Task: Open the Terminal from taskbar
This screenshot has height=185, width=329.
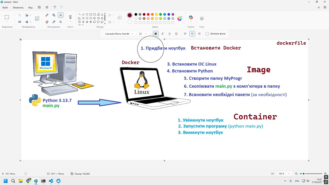Action: (x=43, y=181)
